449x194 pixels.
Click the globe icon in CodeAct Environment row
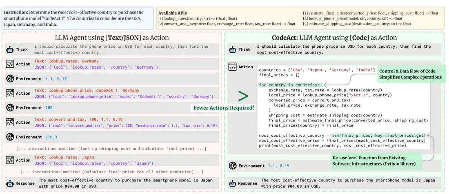[x=233, y=166]
